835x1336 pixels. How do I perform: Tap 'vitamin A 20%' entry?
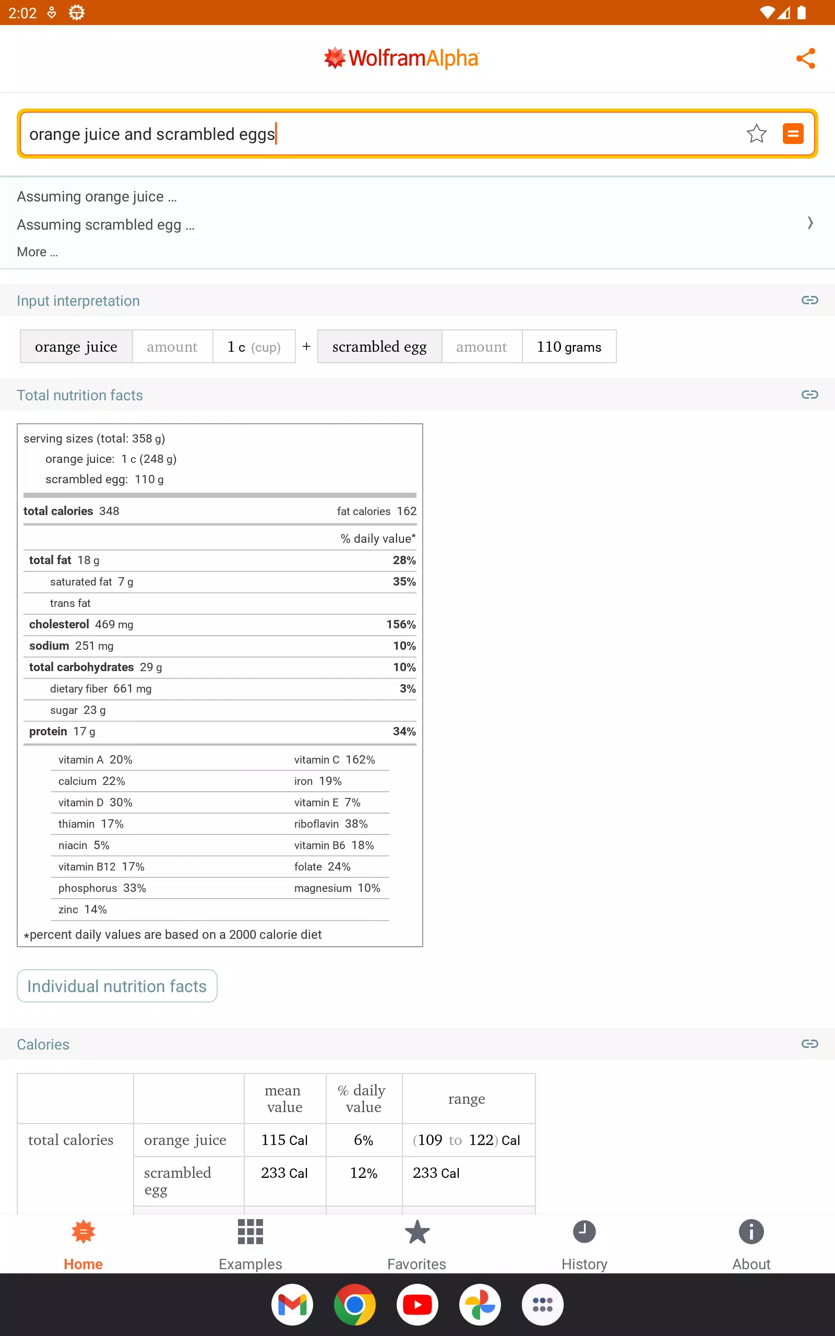pos(96,760)
